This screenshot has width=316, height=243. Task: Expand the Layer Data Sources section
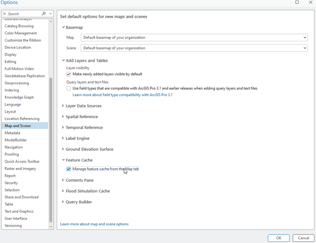tap(63, 106)
